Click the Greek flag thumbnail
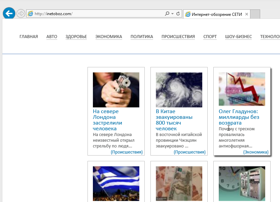Image resolution: width=280 pixels, height=202 pixels. pos(116,183)
